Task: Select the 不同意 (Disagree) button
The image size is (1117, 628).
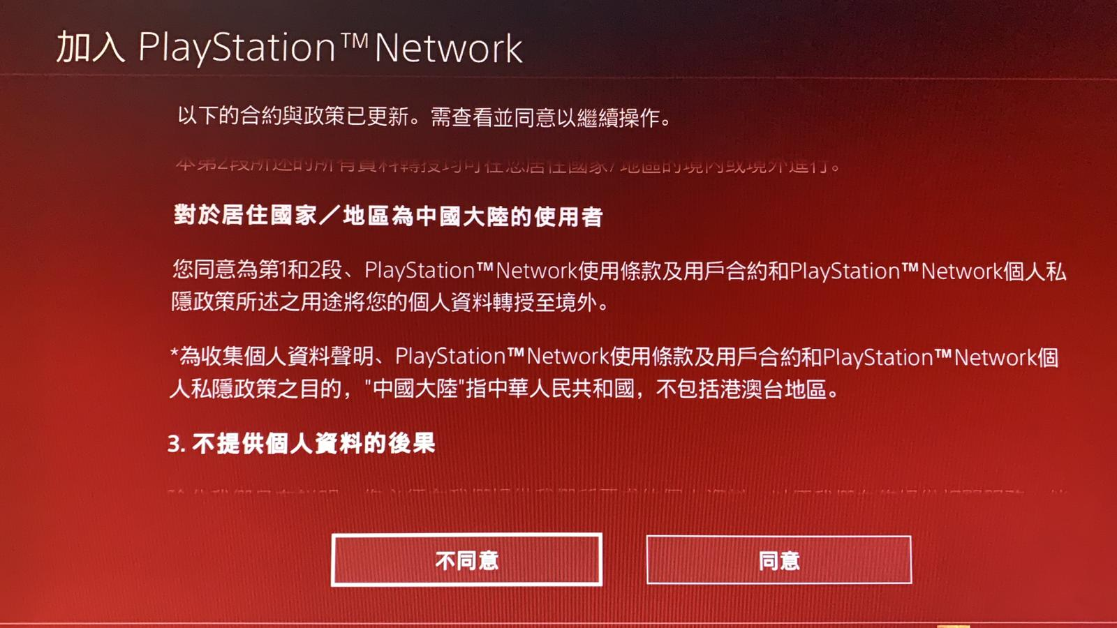Action: (466, 560)
